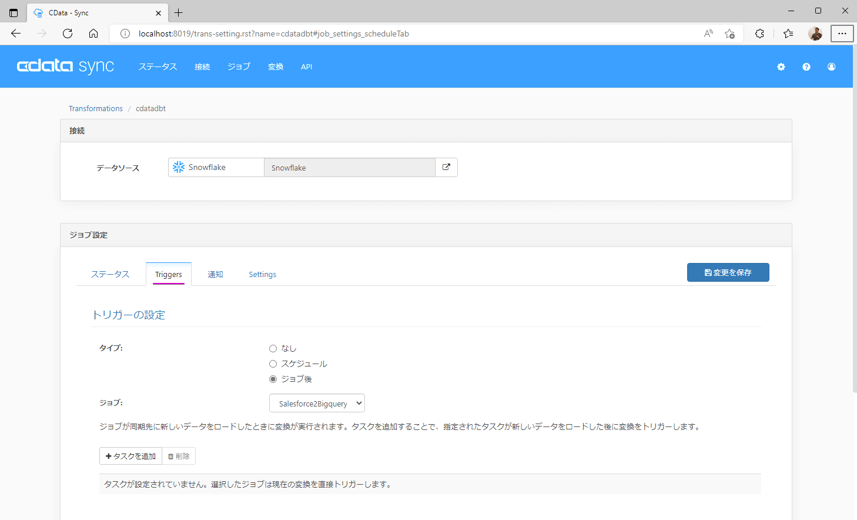Click the Snowflake connection name field
The height and width of the screenshot is (520, 857).
coord(350,168)
